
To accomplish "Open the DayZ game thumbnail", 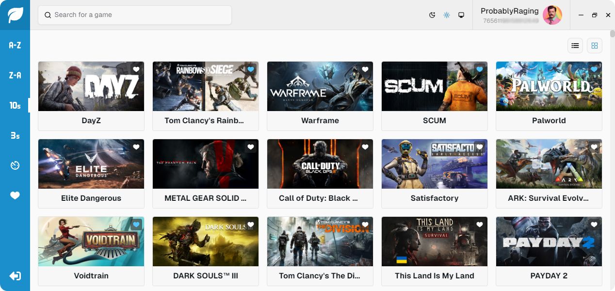I will (91, 86).
